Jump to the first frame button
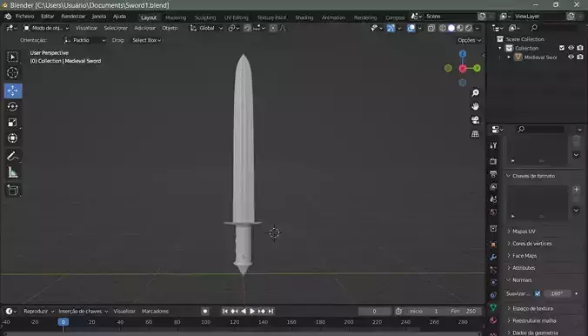Screen dimensions: 588x336 pyautogui.click(x=225, y=312)
